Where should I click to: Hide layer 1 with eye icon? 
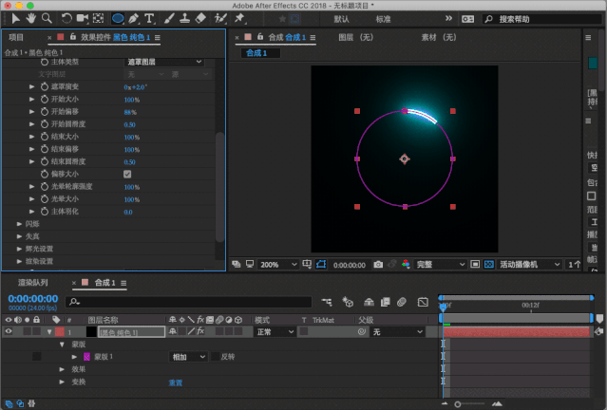(9, 332)
